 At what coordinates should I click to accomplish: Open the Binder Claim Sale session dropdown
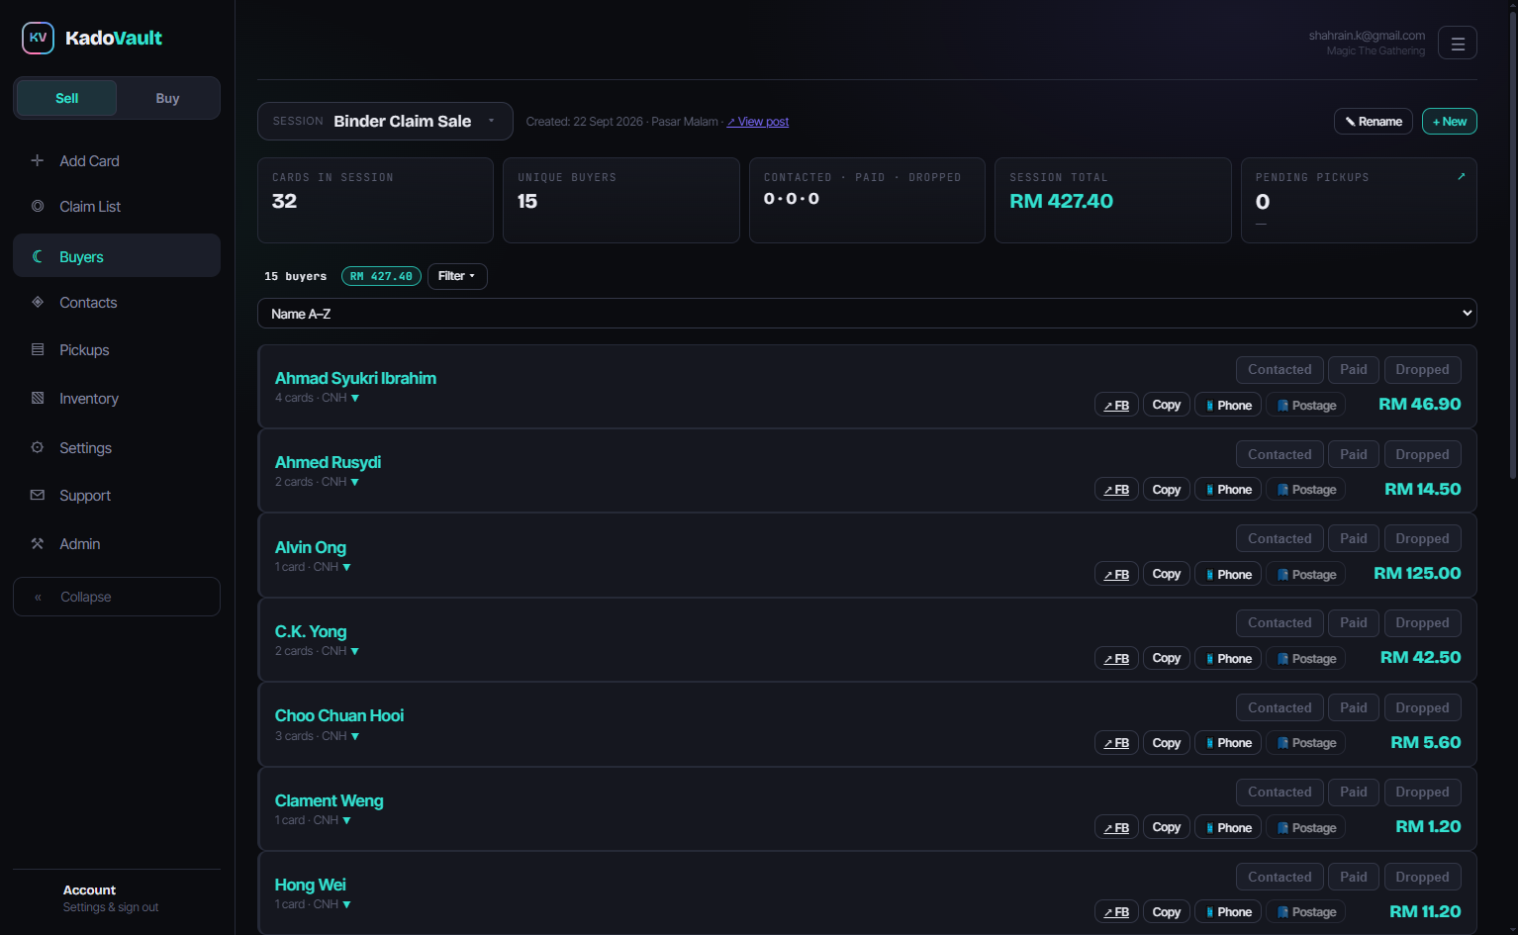tap(385, 121)
